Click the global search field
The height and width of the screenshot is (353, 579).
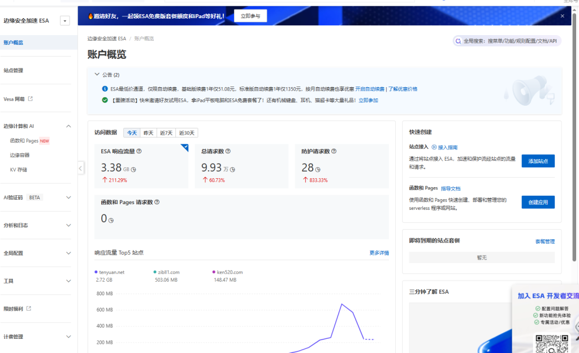pyautogui.click(x=507, y=41)
